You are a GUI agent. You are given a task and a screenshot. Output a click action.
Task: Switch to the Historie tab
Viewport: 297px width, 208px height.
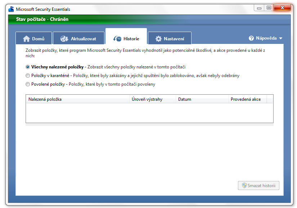126,36
